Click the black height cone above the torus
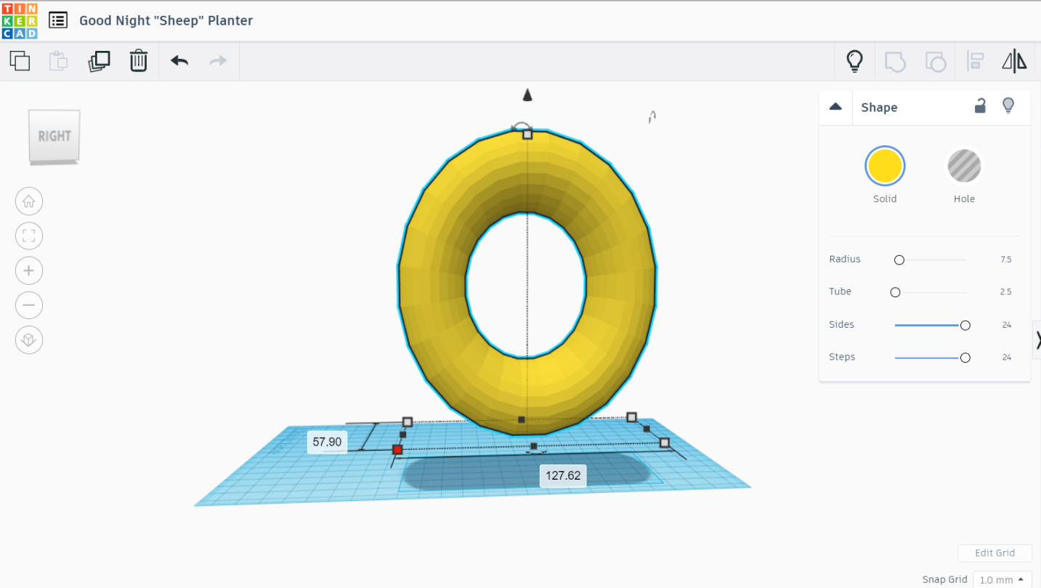1041x588 pixels. [x=528, y=95]
